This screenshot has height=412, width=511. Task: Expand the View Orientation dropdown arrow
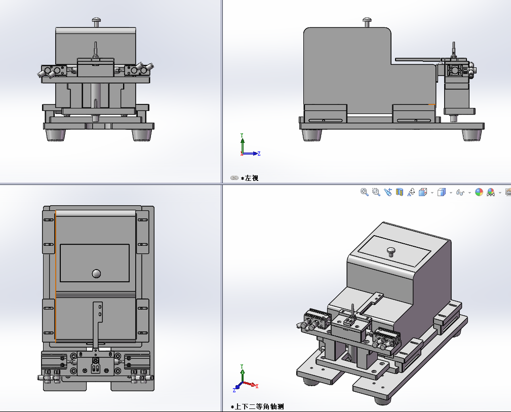pyautogui.click(x=432, y=193)
